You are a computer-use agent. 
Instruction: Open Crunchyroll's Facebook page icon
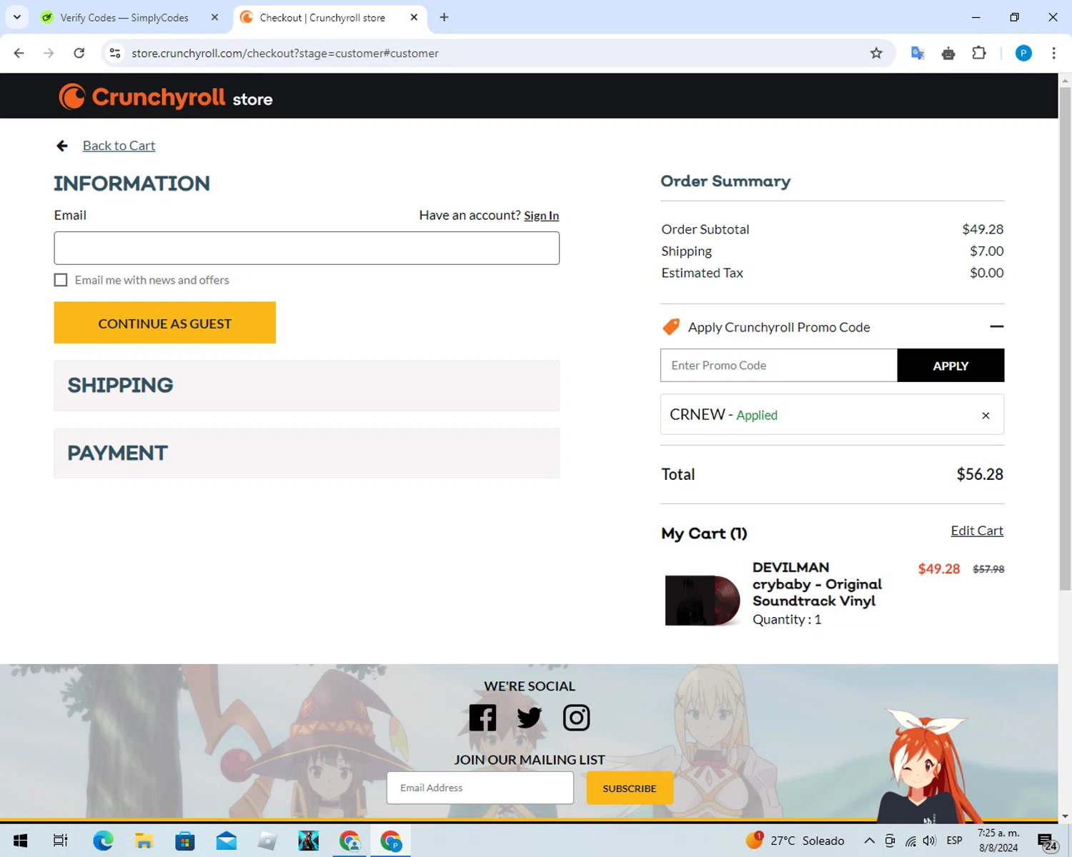coord(482,718)
